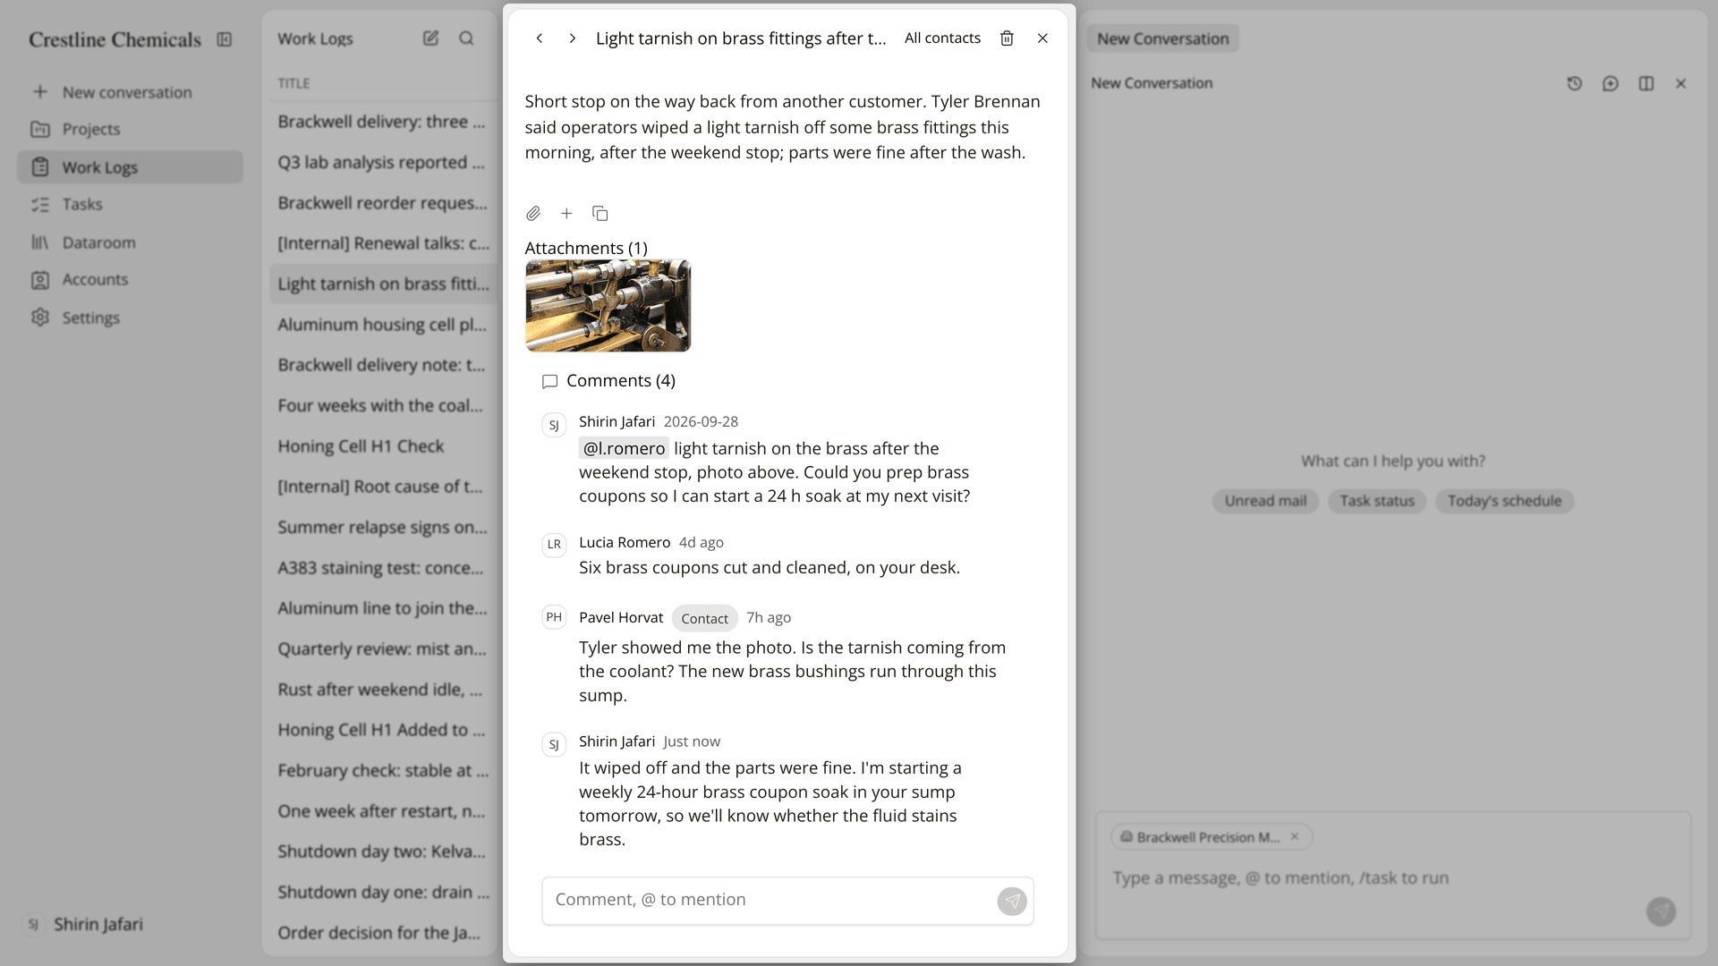Open Accounts in the sidebar
The height and width of the screenshot is (966, 1718).
tap(130, 279)
